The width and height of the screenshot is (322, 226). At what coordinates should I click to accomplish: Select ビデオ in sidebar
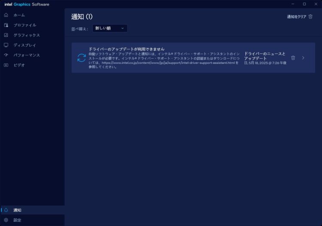(x=33, y=65)
